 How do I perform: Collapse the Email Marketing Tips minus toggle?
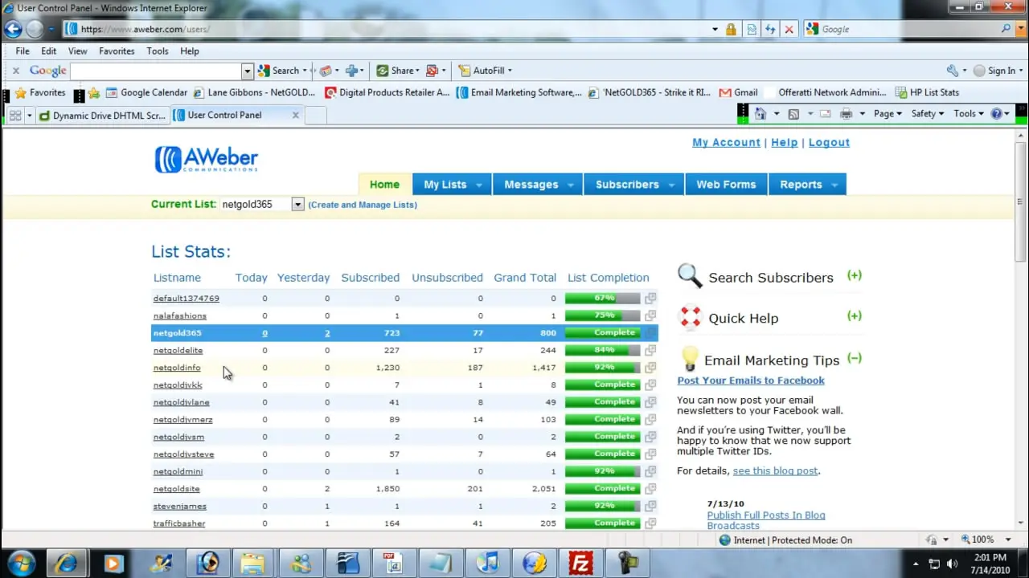click(854, 358)
